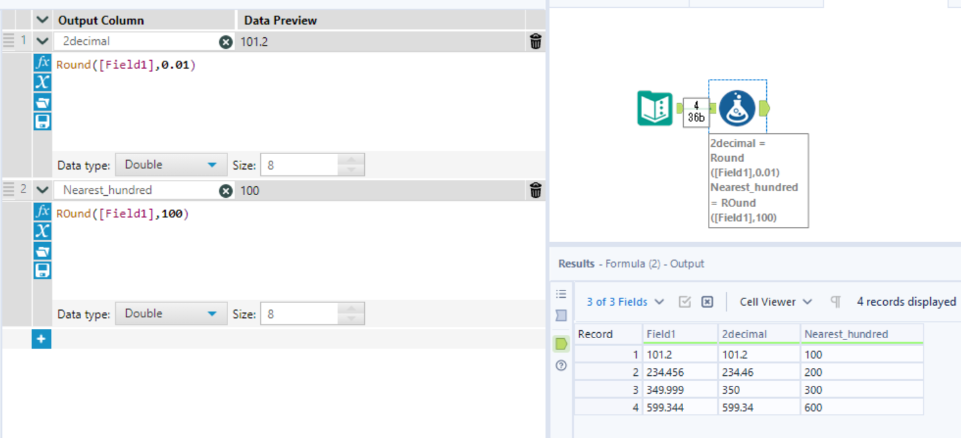This screenshot has height=438, width=961.
Task: Clear the 2decimal column name input
Action: [227, 41]
